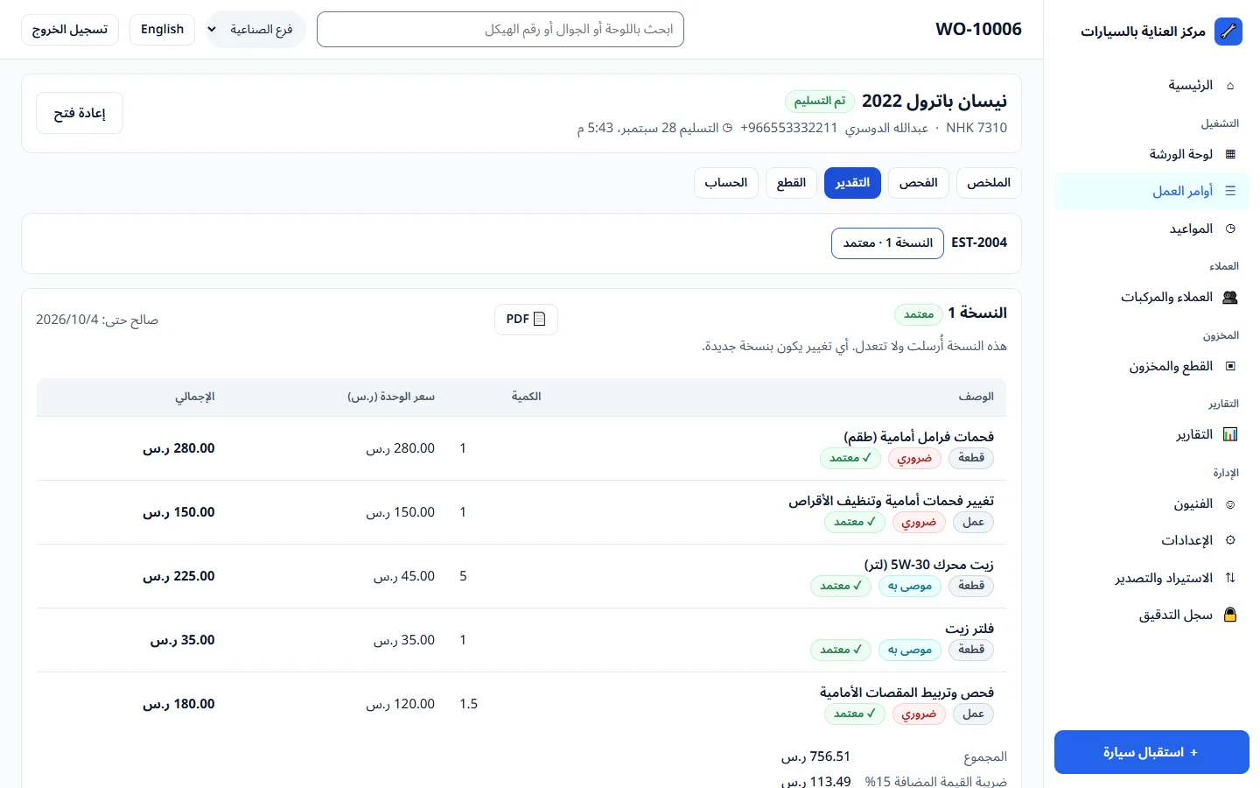Image resolution: width=1260 pixels, height=788 pixels.
Task: Click the EST-2004 estimate number
Action: pyautogui.click(x=979, y=243)
